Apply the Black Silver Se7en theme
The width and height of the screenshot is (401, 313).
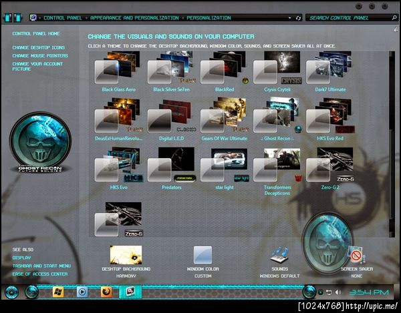(x=171, y=71)
